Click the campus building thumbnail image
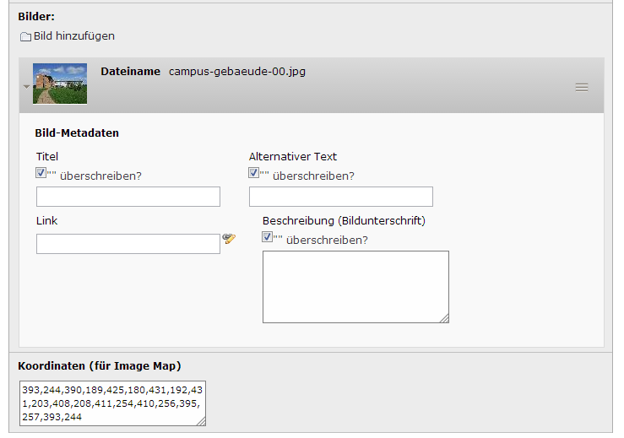Image resolution: width=624 pixels, height=438 pixels. 60,84
